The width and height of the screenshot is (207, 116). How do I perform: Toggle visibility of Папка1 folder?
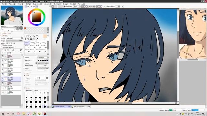point(3,56)
